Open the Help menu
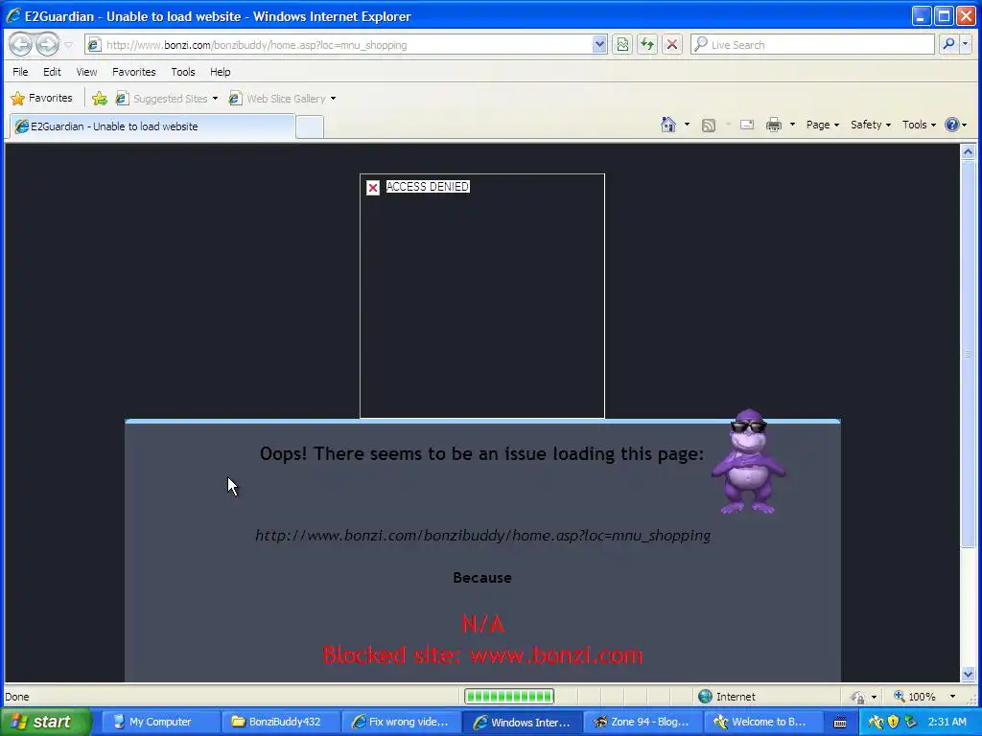982x736 pixels. click(220, 72)
